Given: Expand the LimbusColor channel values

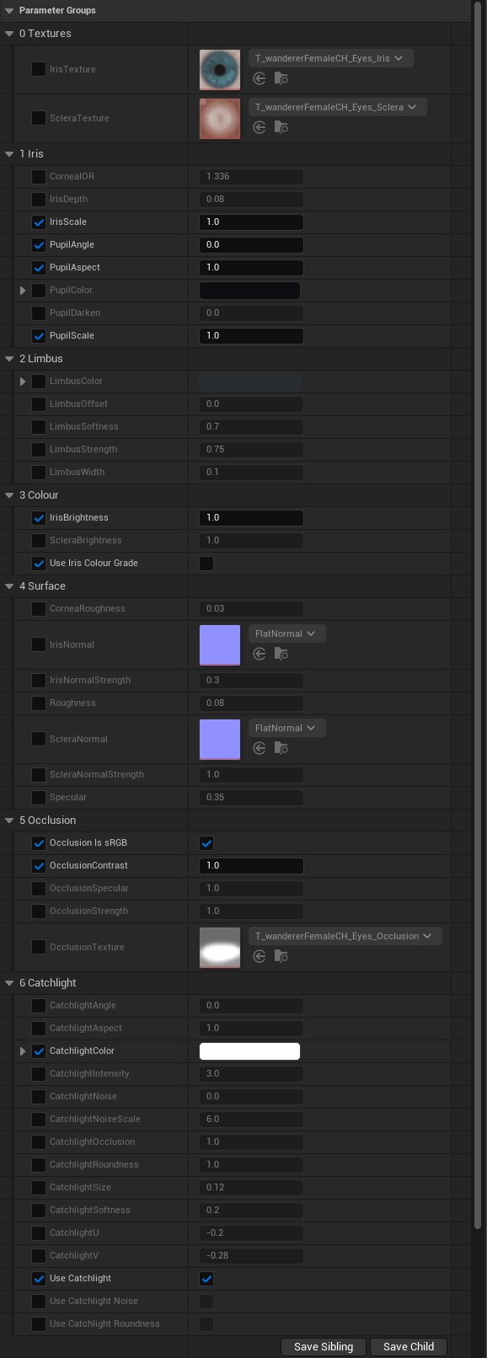Looking at the screenshot, I should click(x=23, y=382).
